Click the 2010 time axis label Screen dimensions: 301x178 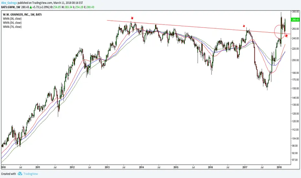4,167
